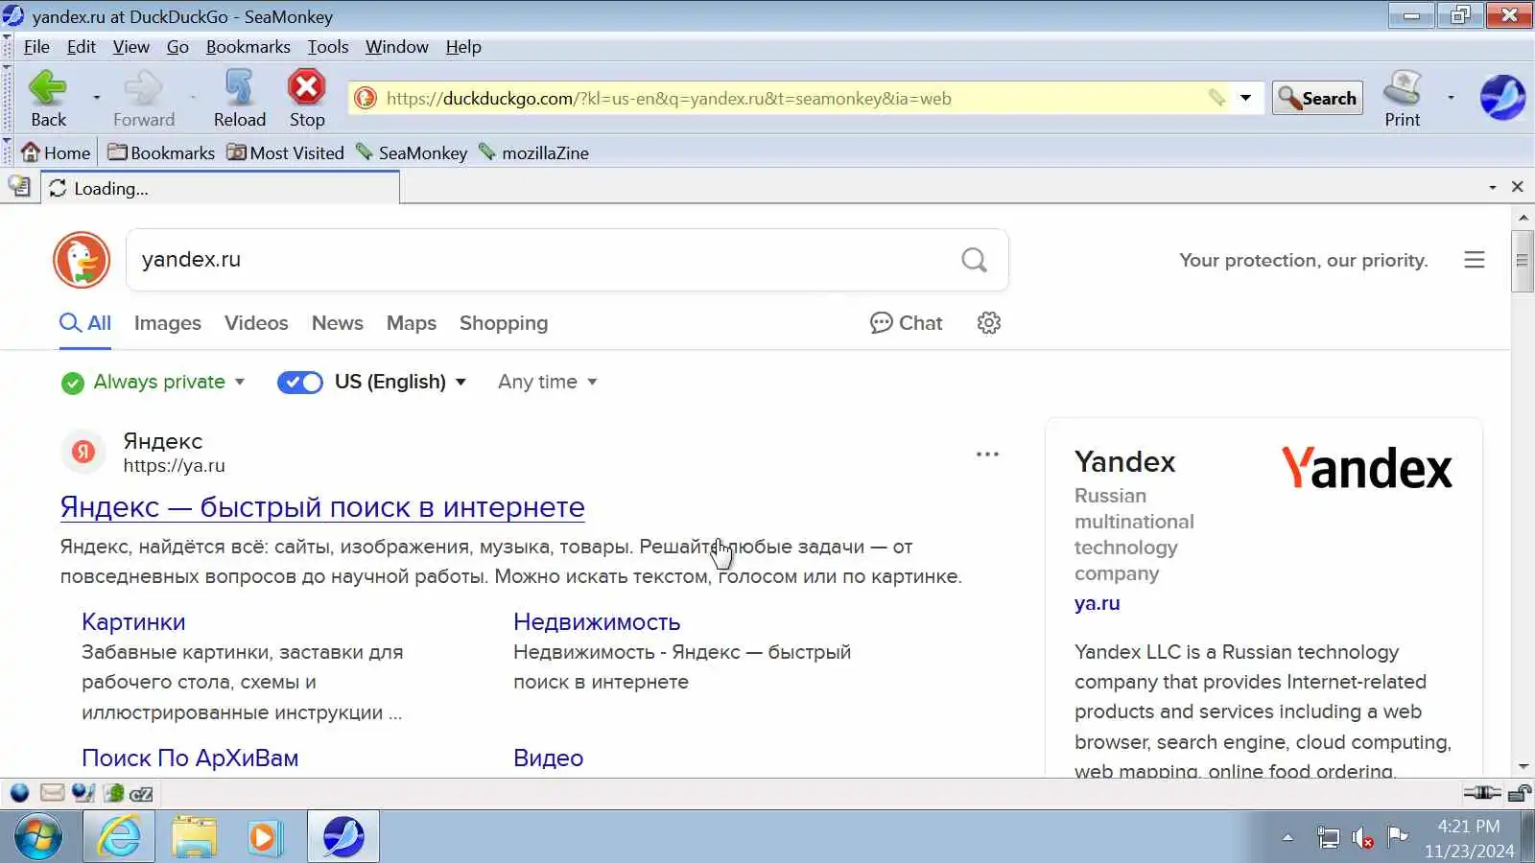The width and height of the screenshot is (1535, 863).
Task: Submit the search with the magnifier icon
Action: click(x=974, y=260)
